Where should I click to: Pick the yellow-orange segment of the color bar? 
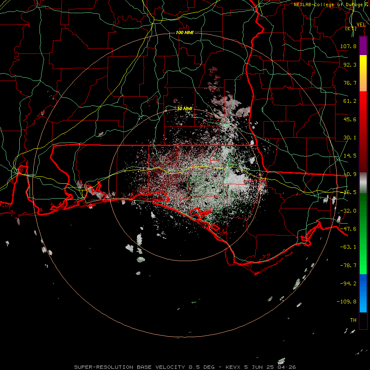[363, 73]
